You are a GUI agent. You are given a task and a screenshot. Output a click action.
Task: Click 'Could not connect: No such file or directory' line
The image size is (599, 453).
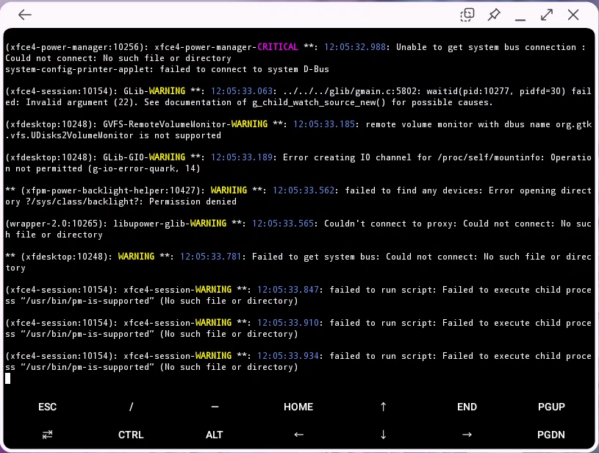118,58
